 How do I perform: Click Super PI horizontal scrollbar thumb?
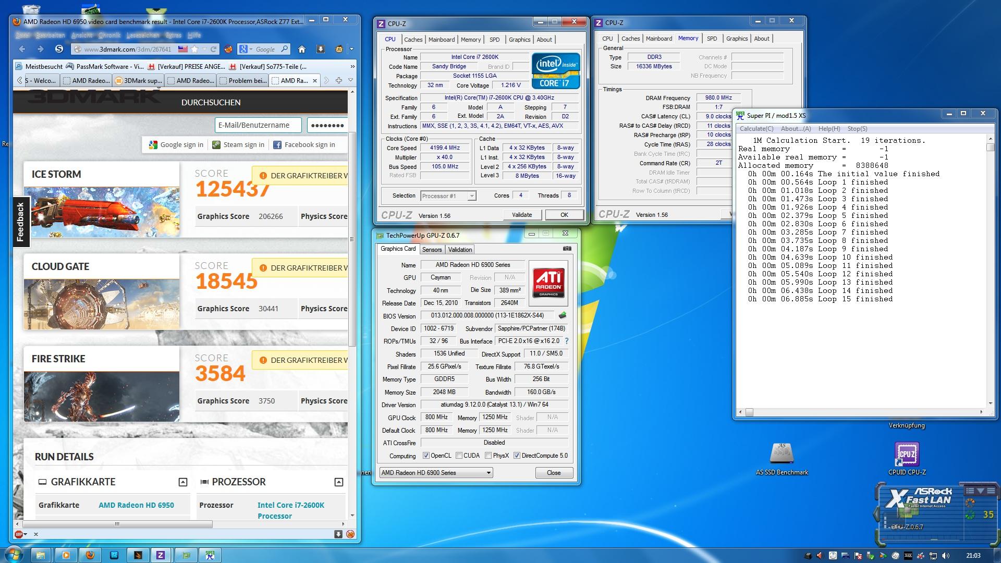(x=749, y=412)
